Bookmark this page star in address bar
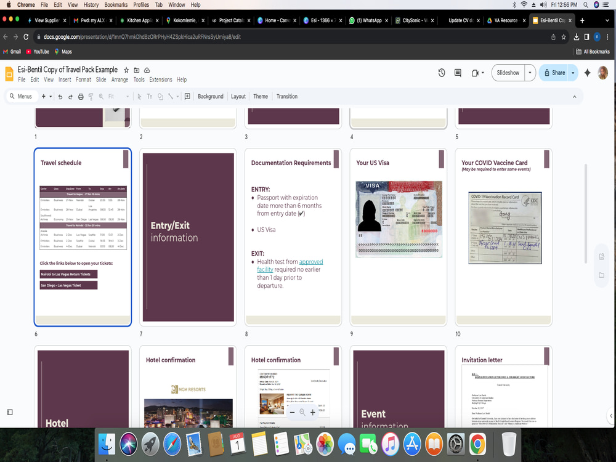Screen dimensions: 616x462 click(564, 37)
